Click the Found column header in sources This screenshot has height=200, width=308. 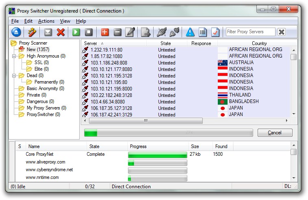coord(223,146)
